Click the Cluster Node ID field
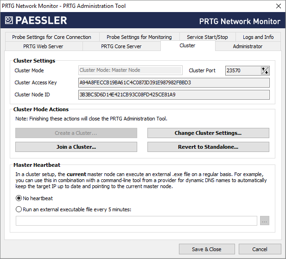The image size is (286, 259). coord(174,95)
